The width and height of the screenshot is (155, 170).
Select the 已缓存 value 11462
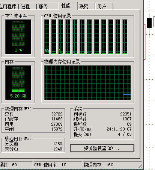click(57, 119)
